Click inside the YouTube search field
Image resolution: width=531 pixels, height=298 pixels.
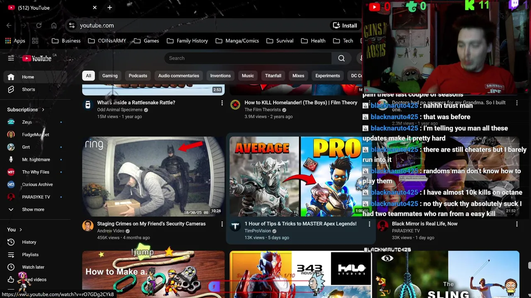(248, 58)
